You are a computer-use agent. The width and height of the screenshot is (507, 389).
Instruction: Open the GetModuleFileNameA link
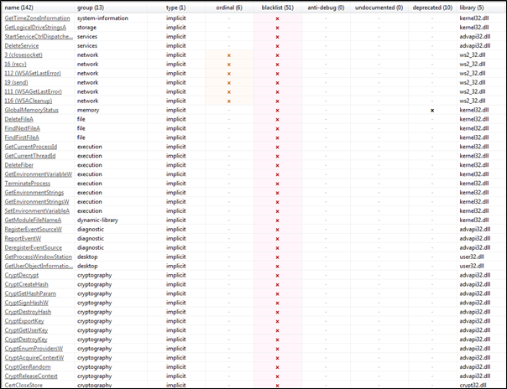tap(33, 220)
